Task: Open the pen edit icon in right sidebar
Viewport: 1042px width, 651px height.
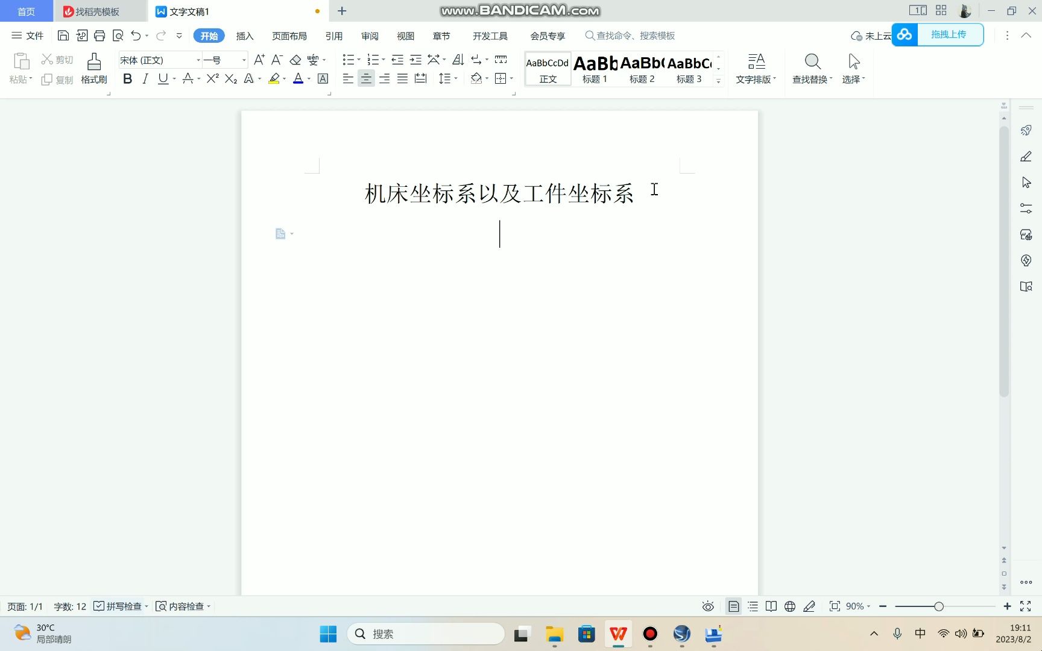Action: (1026, 156)
